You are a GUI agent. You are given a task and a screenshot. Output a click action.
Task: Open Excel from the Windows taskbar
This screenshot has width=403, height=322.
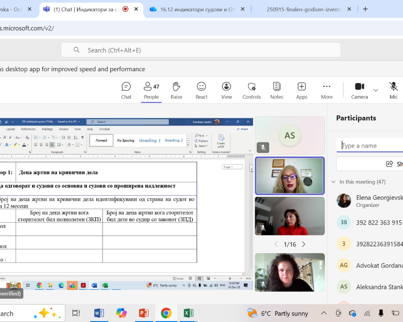click(x=188, y=313)
